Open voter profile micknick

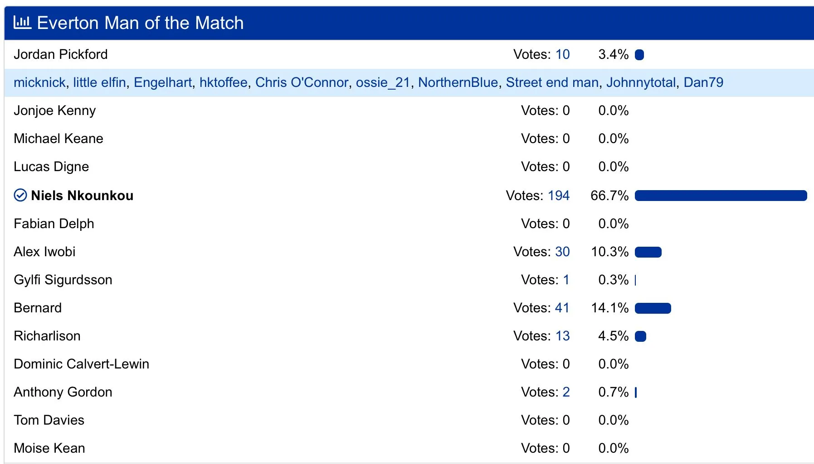[39, 82]
